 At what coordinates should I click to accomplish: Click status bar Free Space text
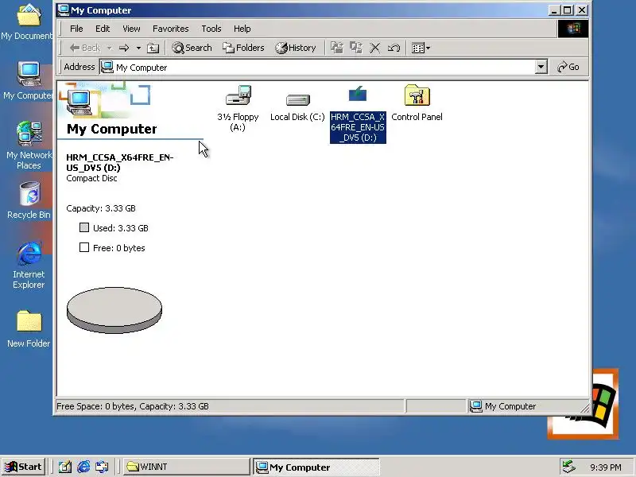click(x=133, y=406)
